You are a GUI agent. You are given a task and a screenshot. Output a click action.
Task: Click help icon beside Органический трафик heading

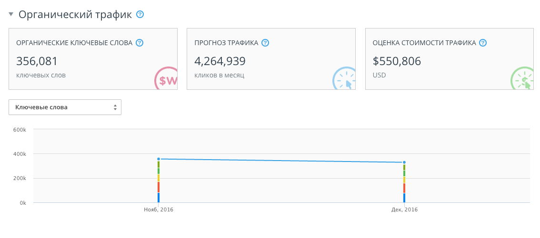coord(140,14)
